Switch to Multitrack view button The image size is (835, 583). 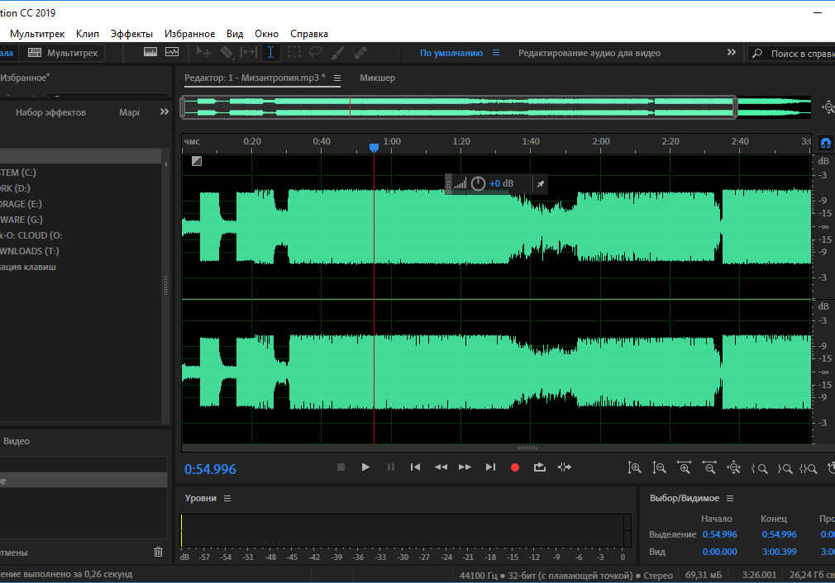pyautogui.click(x=63, y=53)
